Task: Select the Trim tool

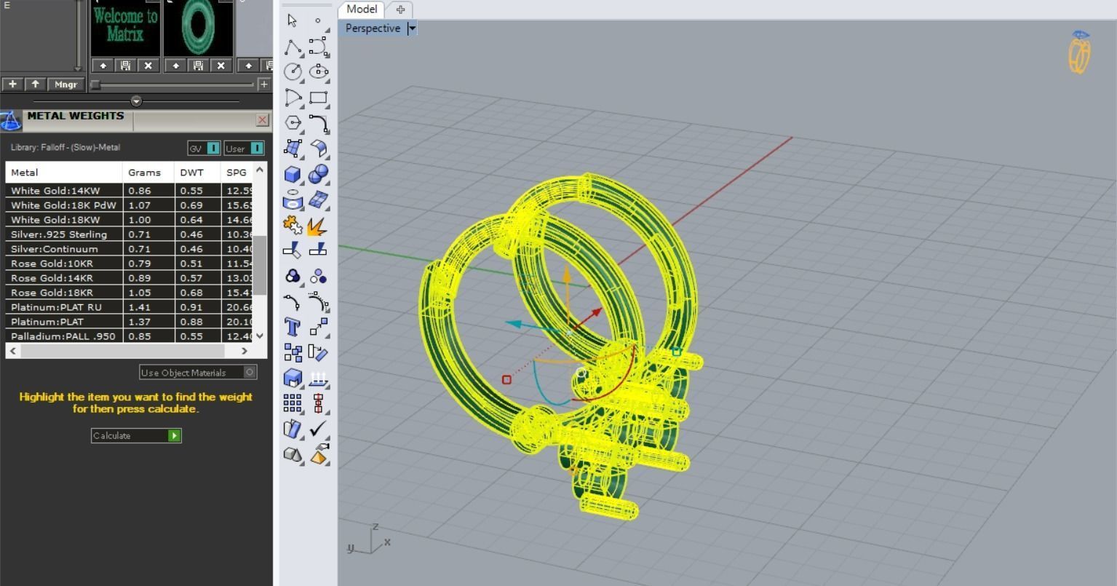Action: coord(293,251)
